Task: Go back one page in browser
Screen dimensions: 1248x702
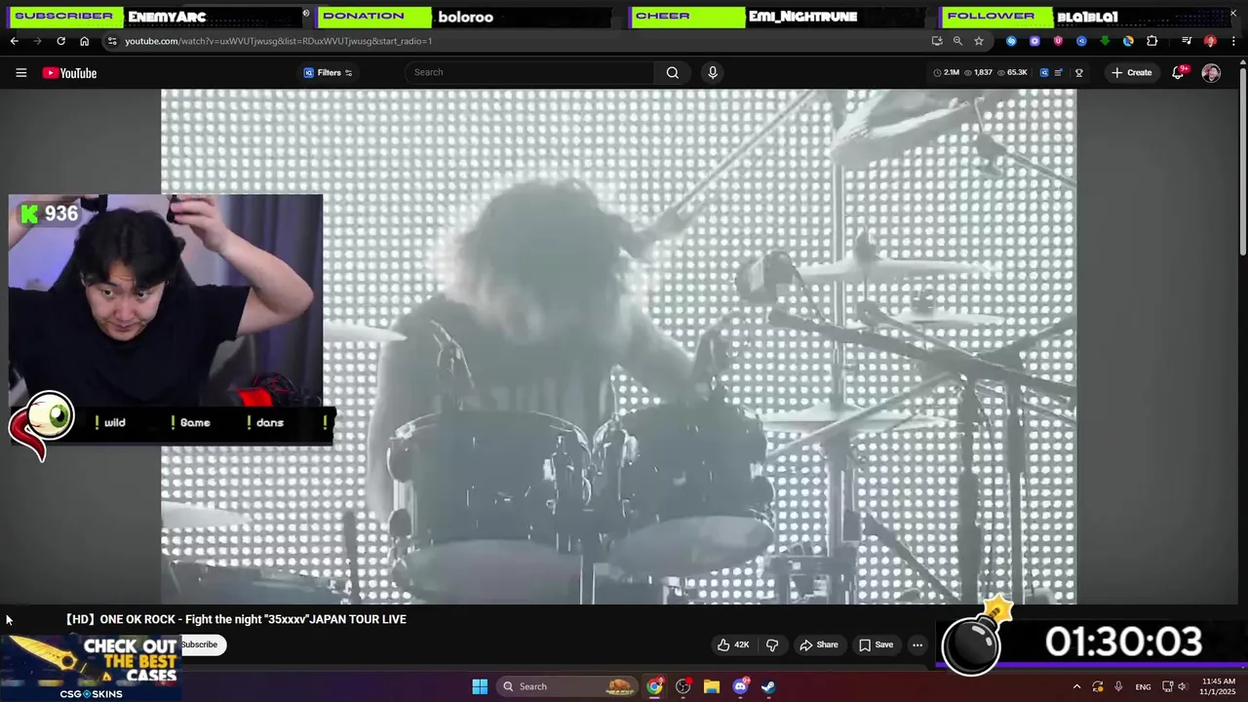Action: click(x=14, y=41)
